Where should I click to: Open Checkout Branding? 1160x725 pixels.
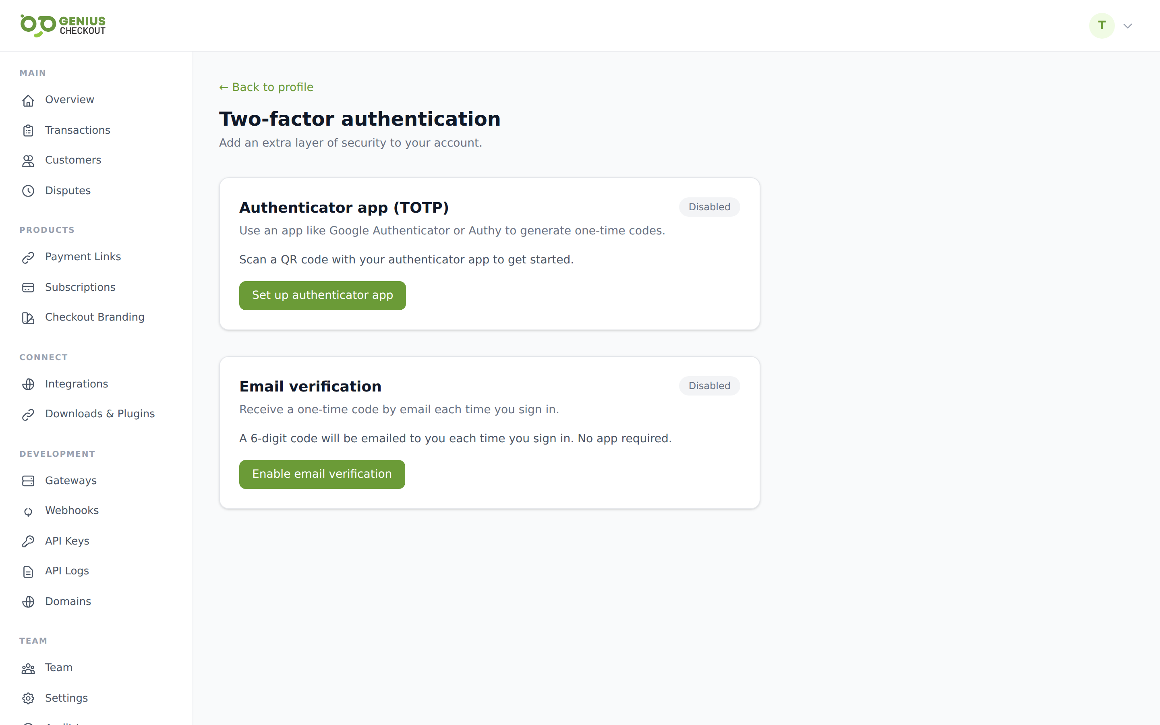coord(94,317)
